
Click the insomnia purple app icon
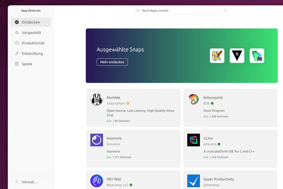[97, 140]
